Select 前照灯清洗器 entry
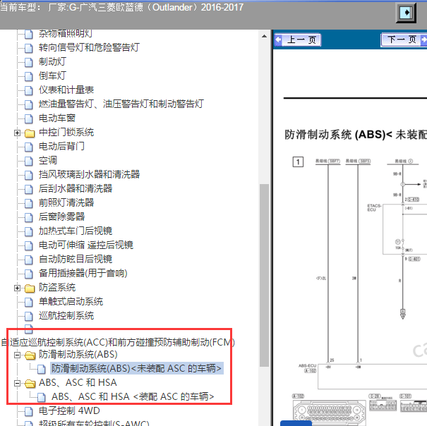 click(x=66, y=203)
